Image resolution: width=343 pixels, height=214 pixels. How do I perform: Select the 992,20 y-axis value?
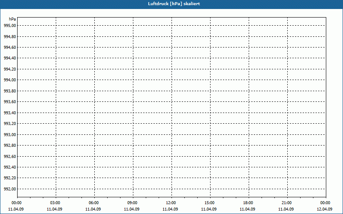[x=10, y=178]
